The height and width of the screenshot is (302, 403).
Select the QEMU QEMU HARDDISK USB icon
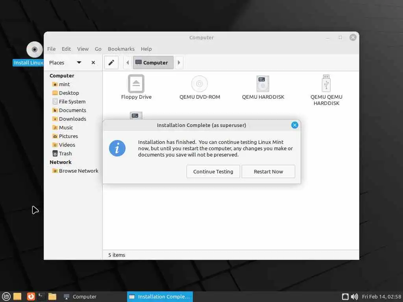(326, 83)
